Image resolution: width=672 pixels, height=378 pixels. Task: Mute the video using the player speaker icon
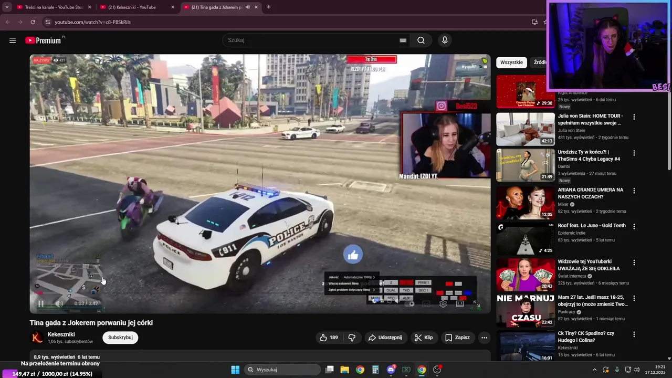click(59, 303)
